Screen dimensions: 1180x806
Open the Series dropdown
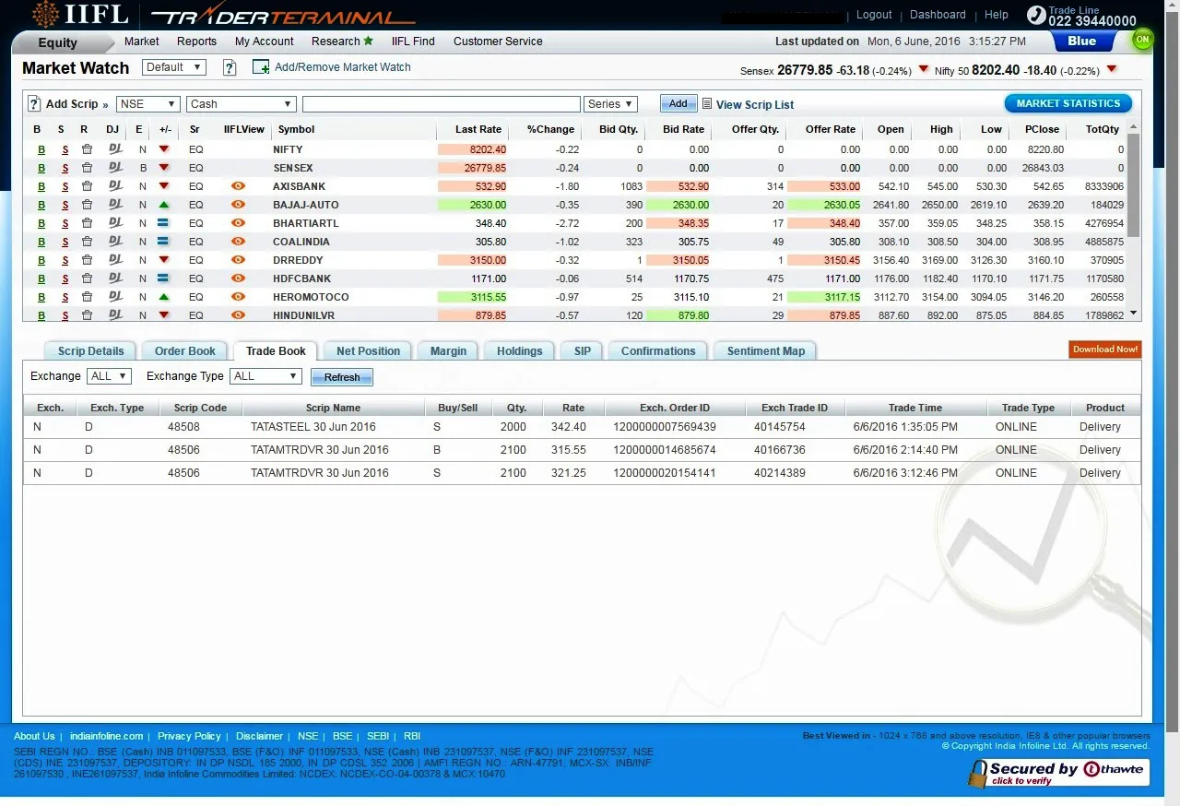tap(610, 104)
